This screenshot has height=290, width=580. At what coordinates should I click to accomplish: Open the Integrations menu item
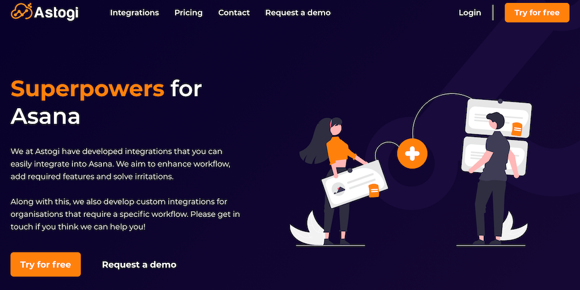click(x=135, y=12)
